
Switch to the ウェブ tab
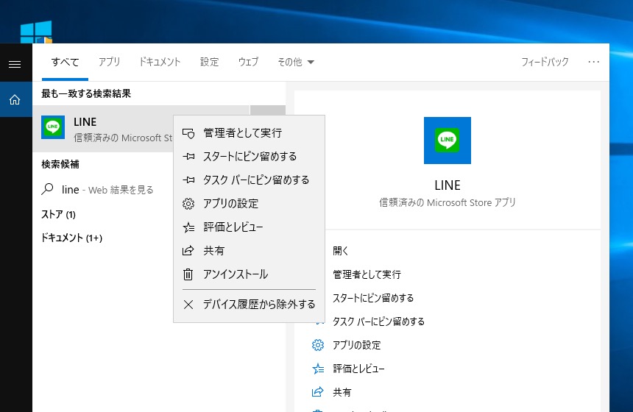(248, 62)
